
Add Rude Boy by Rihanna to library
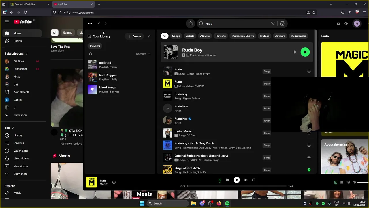294,52
